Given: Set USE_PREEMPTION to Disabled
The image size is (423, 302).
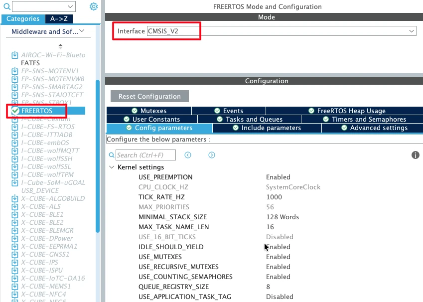Looking at the screenshot, I should [278, 177].
